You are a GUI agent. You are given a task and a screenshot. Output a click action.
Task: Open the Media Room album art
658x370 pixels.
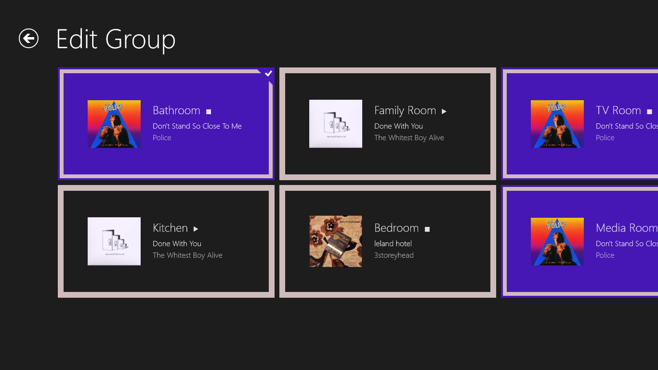coord(557,241)
